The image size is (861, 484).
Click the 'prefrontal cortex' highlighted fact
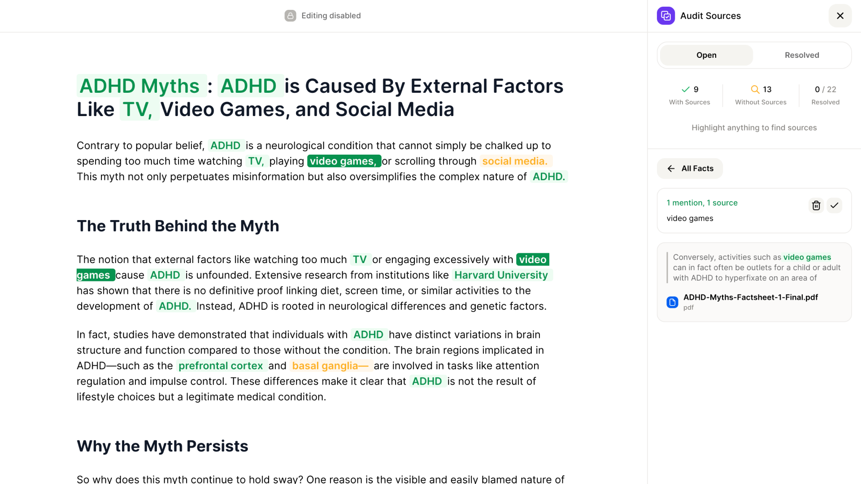click(221, 366)
